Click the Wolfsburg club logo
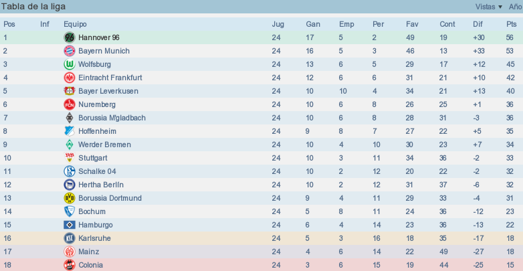 pos(70,64)
